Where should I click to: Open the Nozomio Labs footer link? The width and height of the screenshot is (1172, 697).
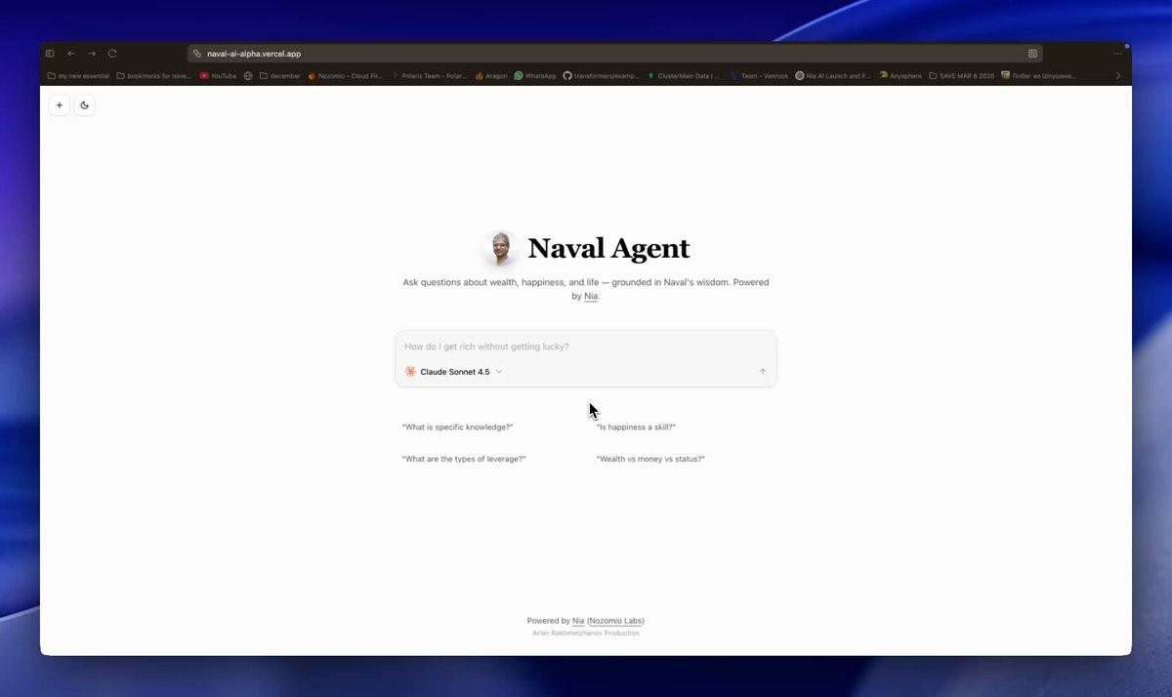[x=615, y=621]
